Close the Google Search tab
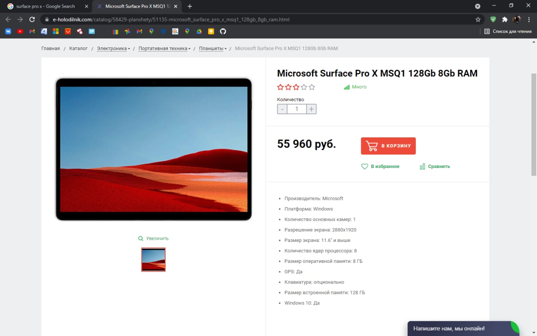This screenshot has width=537, height=336. (86, 6)
